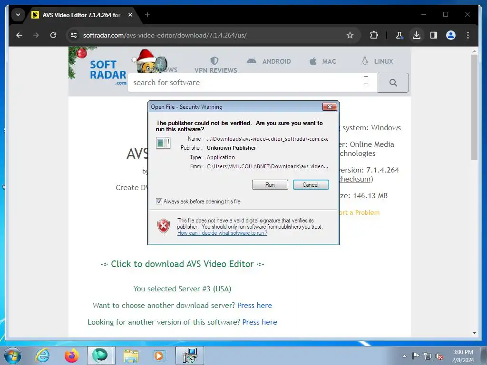Show Chrome downloads tray
This screenshot has height=365, width=487.
pos(417,35)
